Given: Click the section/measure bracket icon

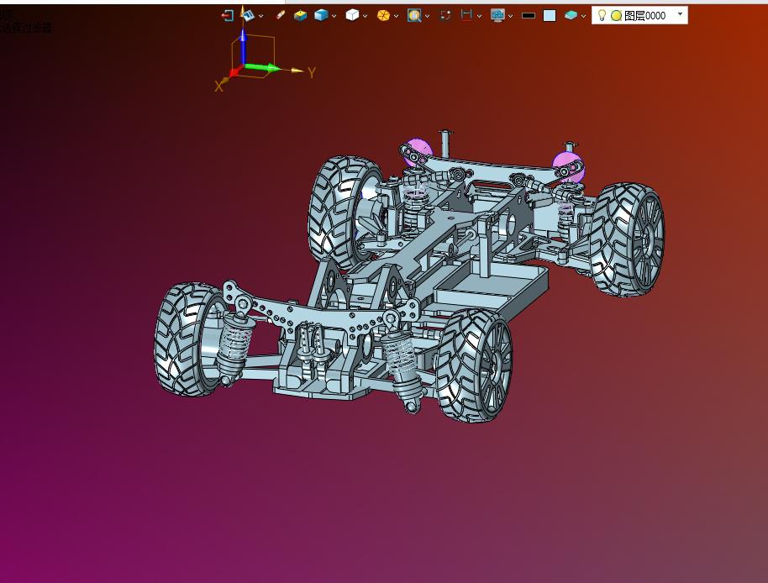Looking at the screenshot, I should [467, 15].
